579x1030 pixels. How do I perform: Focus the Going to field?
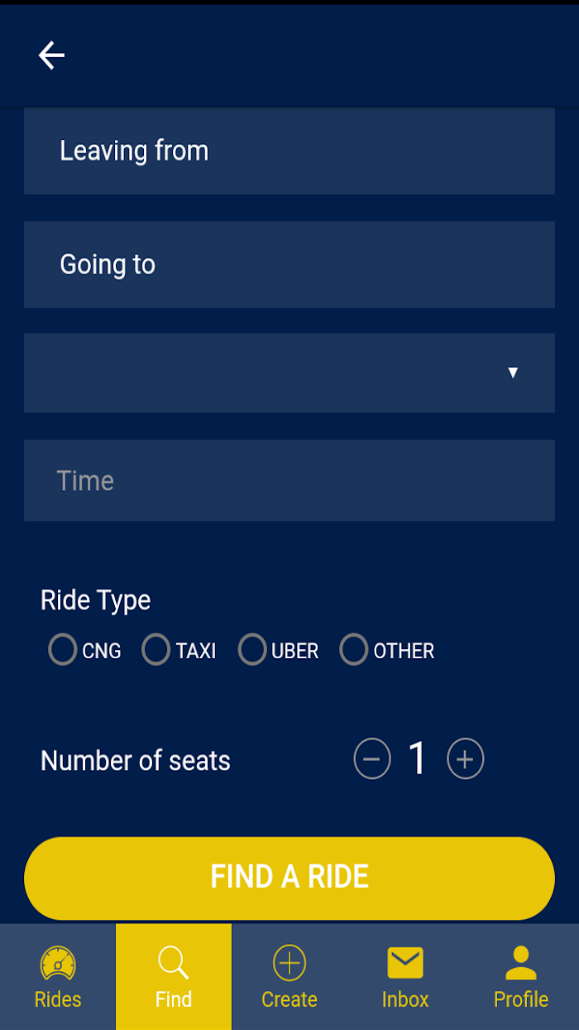pyautogui.click(x=289, y=264)
